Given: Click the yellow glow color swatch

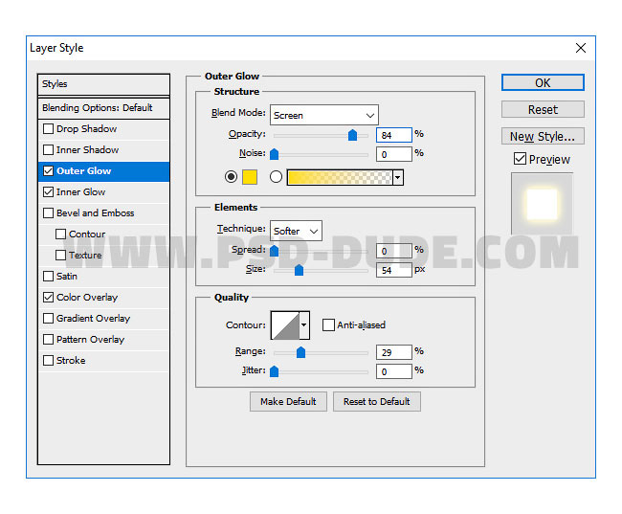Looking at the screenshot, I should 250,177.
